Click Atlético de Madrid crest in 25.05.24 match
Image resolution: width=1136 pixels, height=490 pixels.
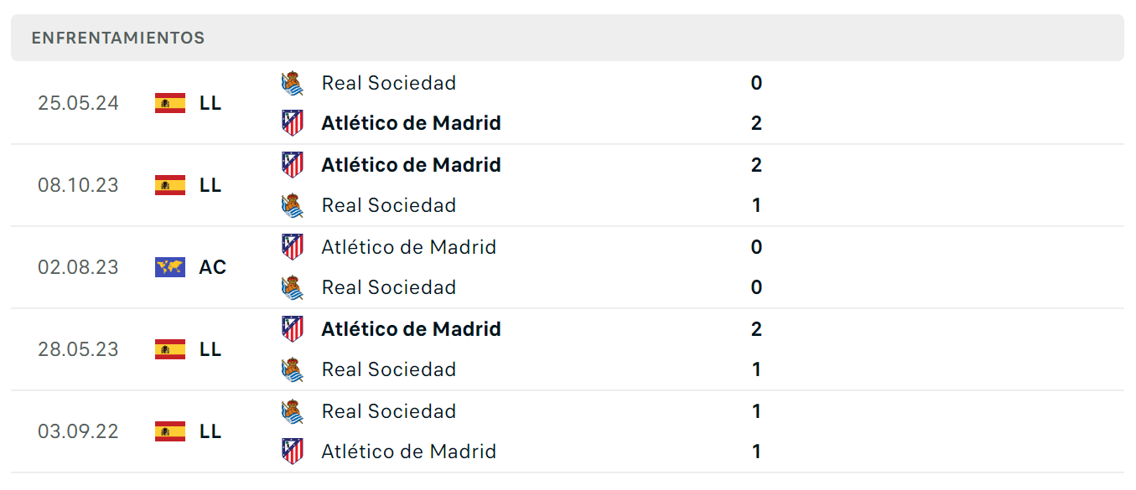pos(292,123)
